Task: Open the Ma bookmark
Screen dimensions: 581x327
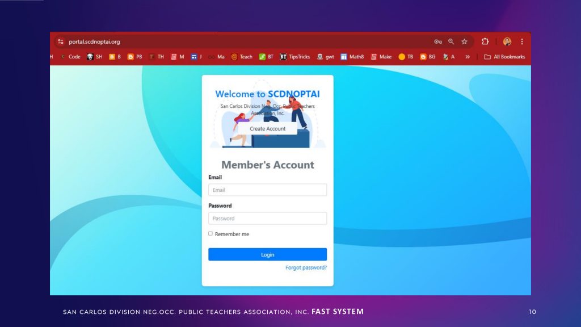Action: 216,57
